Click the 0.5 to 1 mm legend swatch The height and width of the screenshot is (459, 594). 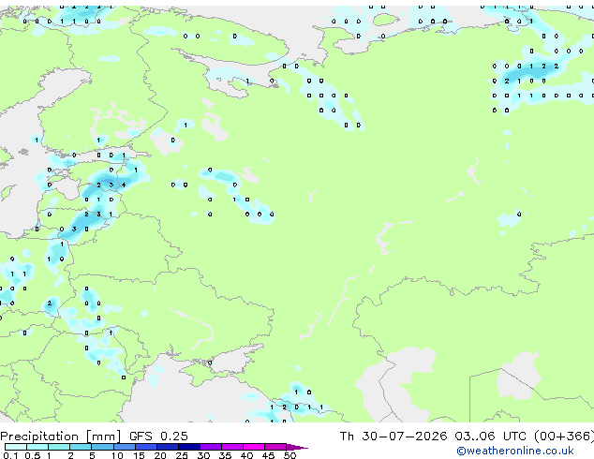[x=37, y=447]
